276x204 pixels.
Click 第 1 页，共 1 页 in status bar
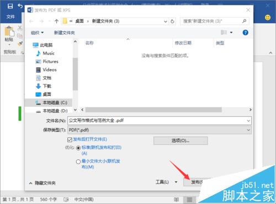(x=18, y=200)
